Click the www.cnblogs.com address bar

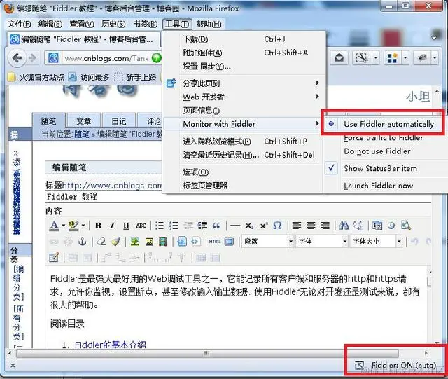pos(106,58)
